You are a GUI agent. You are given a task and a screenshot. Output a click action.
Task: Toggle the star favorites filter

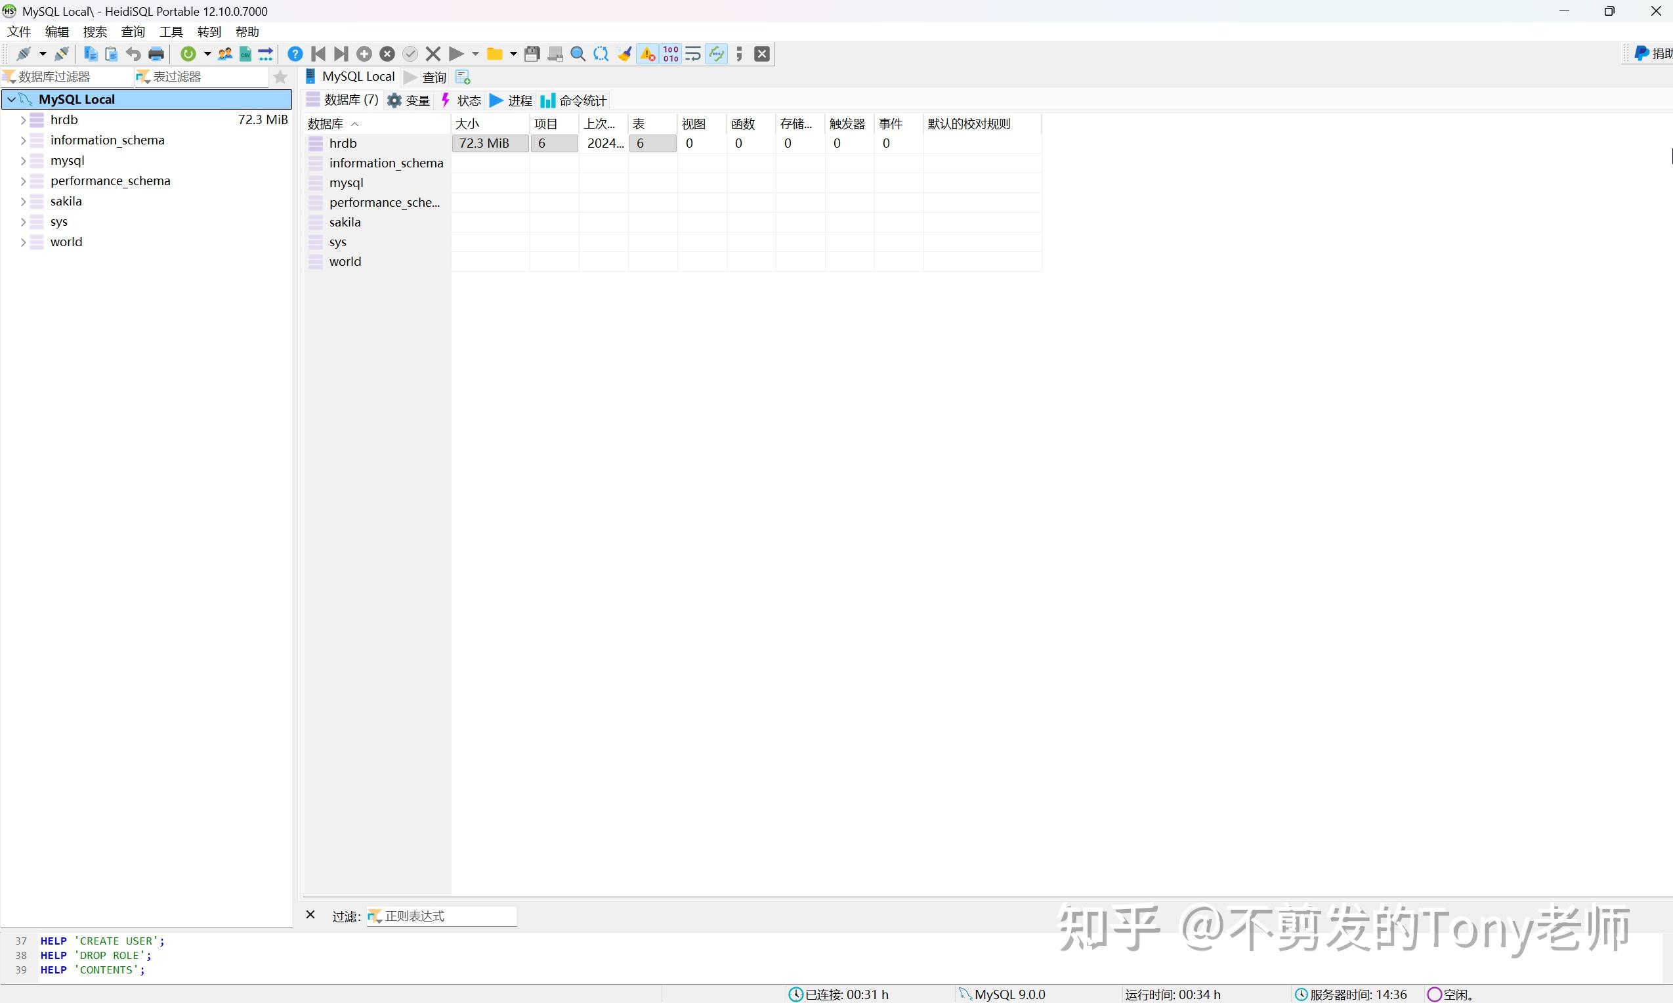280,77
